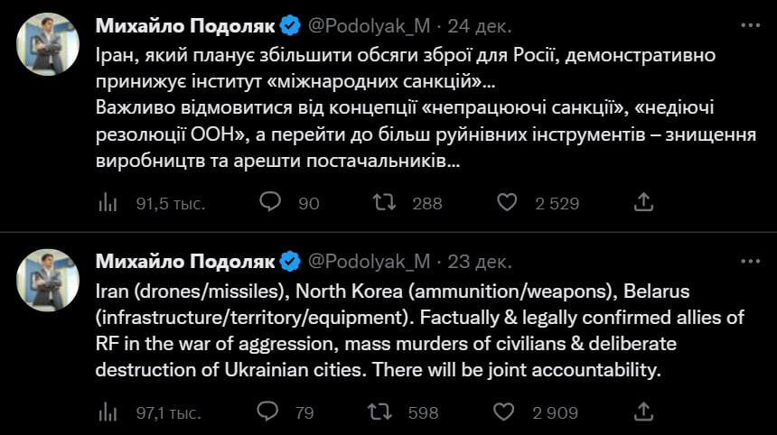Image resolution: width=777 pixels, height=435 pixels.
Task: Open Михайло Подоляк's name in first tweet
Action: click(x=184, y=26)
